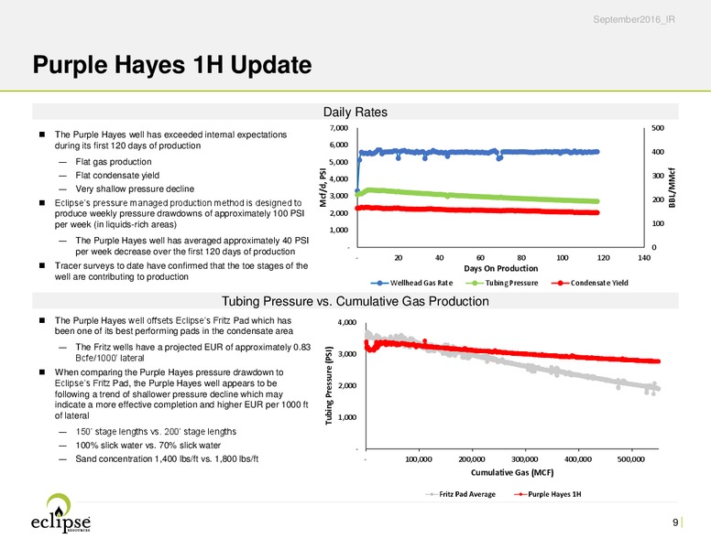Click the '60' days x-axis tick label
The width and height of the screenshot is (711, 549).
(x=480, y=258)
